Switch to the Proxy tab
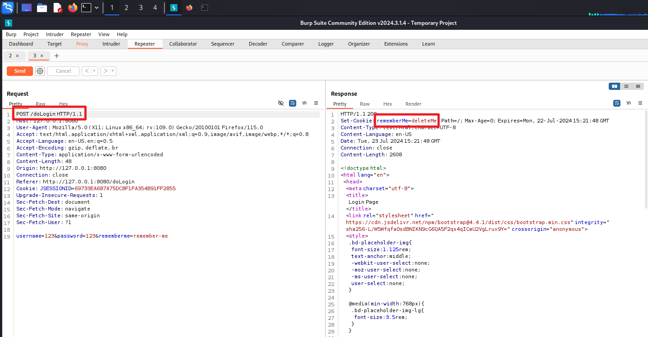648x337 pixels. [x=82, y=44]
